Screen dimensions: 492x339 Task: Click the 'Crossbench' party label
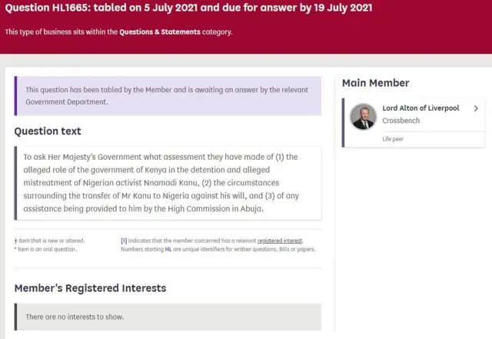(401, 121)
